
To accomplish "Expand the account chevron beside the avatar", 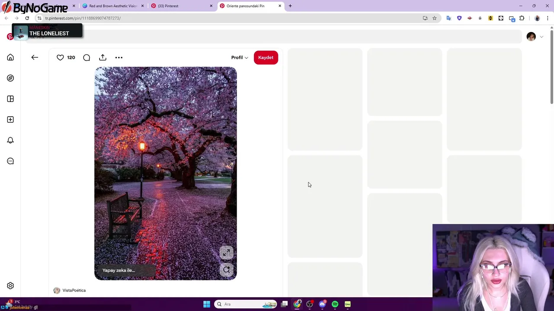I will click(x=541, y=37).
